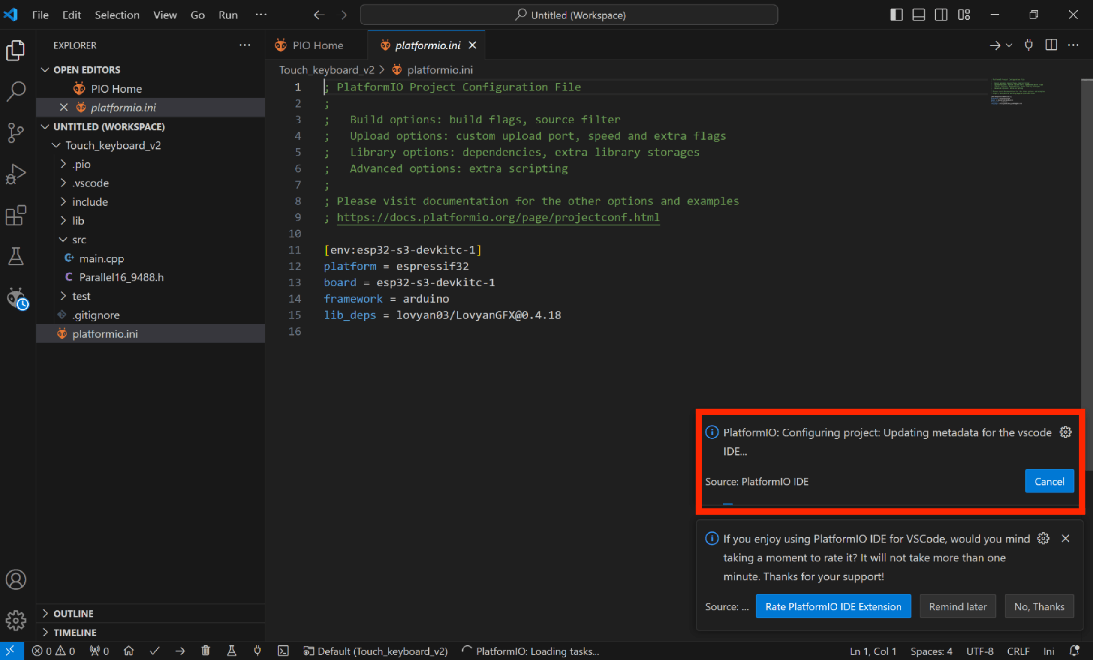Split the editor to the right

point(1051,45)
